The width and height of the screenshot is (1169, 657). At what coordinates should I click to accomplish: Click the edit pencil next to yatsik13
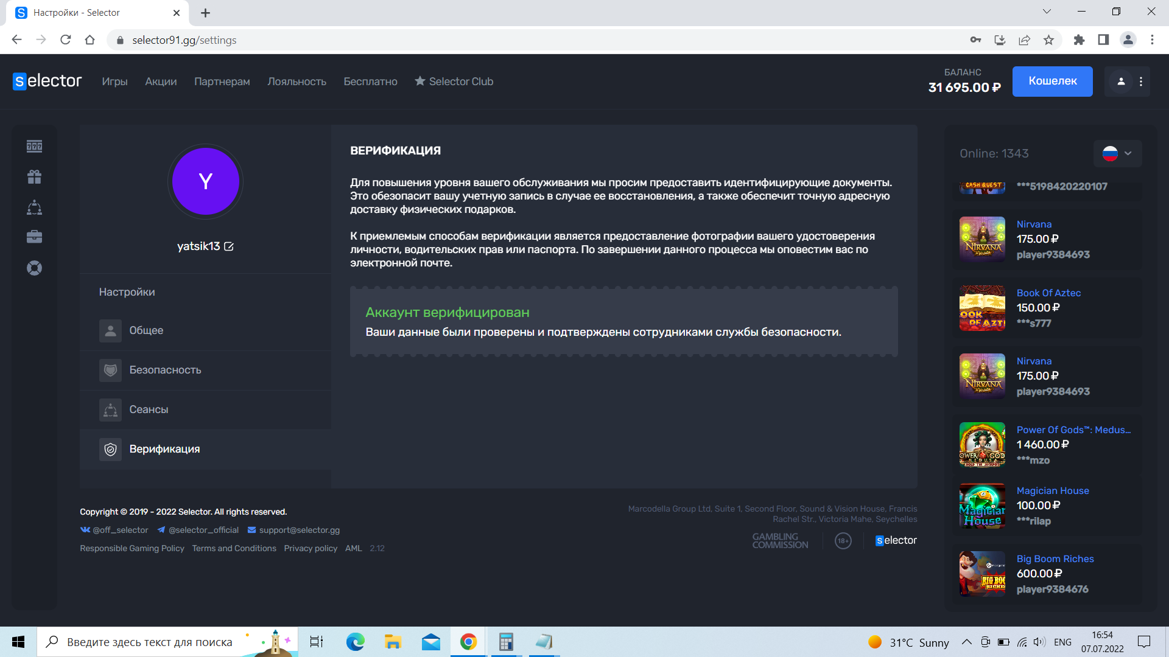[229, 246]
